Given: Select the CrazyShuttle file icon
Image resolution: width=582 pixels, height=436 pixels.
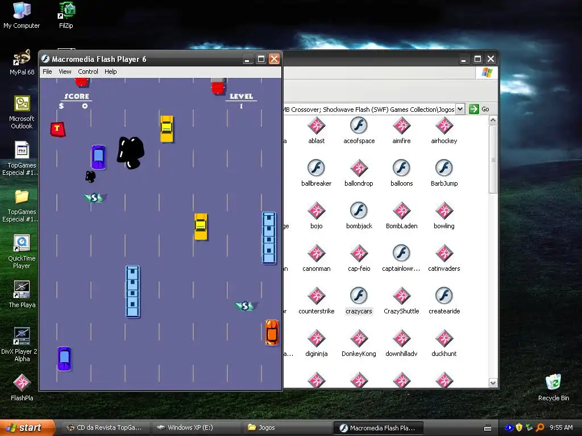Looking at the screenshot, I should 402,296.
